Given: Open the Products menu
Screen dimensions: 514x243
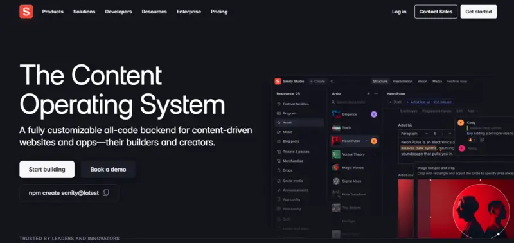Looking at the screenshot, I should (53, 12).
